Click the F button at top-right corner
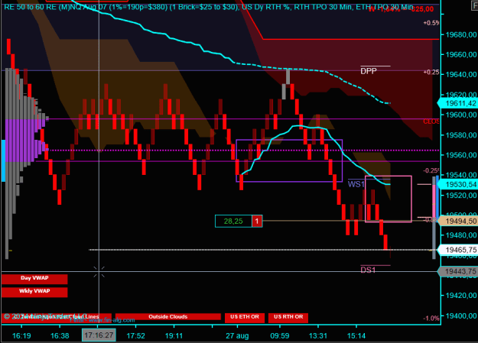Viewport: 478px width, 343px height. click(x=475, y=5)
